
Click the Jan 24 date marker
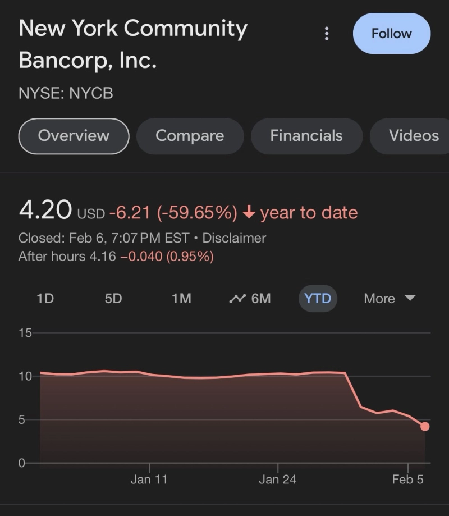coord(277,479)
